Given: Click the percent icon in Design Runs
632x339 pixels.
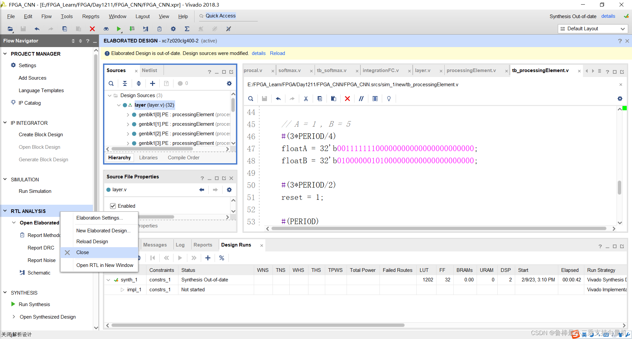Looking at the screenshot, I should pyautogui.click(x=222, y=258).
